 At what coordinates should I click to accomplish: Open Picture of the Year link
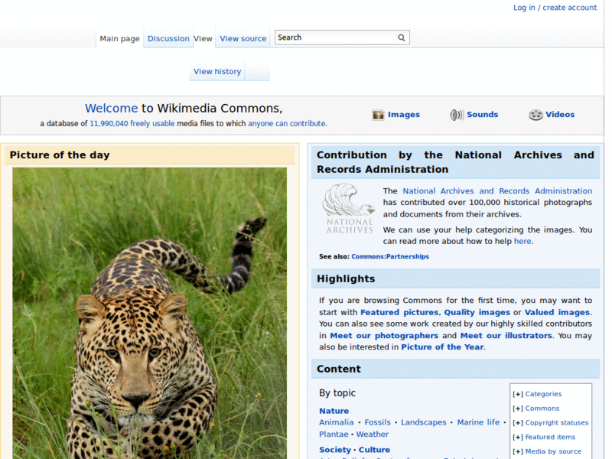pos(442,347)
